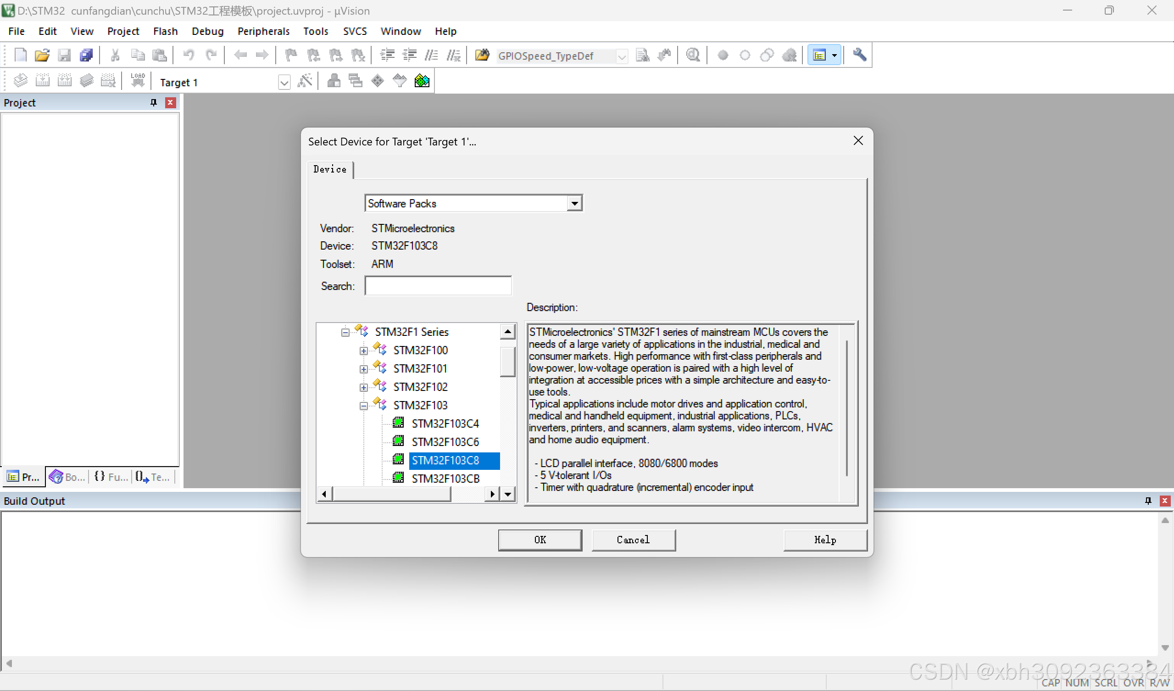
Task: Switch to the Books tab in Project panel
Action: 67,477
